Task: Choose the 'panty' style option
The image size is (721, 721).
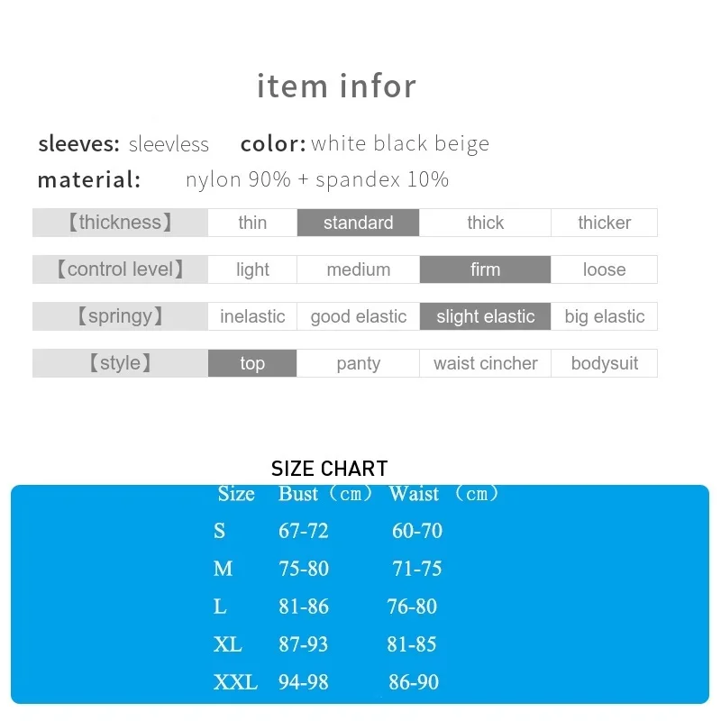Action: (358, 363)
